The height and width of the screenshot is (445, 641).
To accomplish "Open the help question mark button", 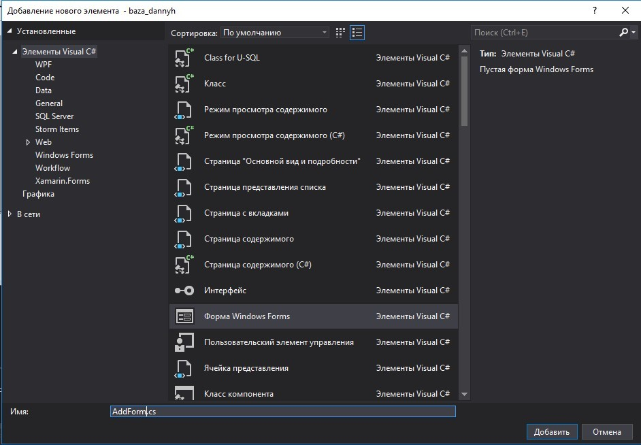I will point(595,11).
